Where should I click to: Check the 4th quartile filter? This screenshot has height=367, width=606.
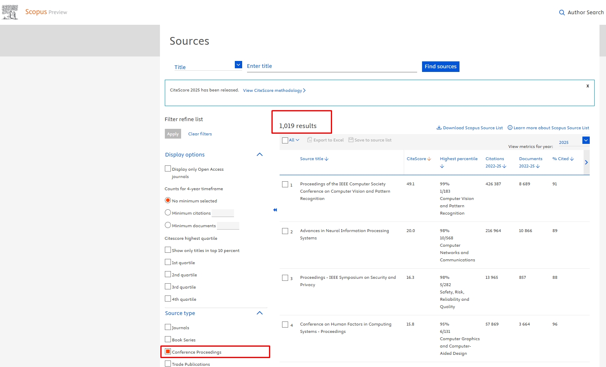tap(168, 299)
